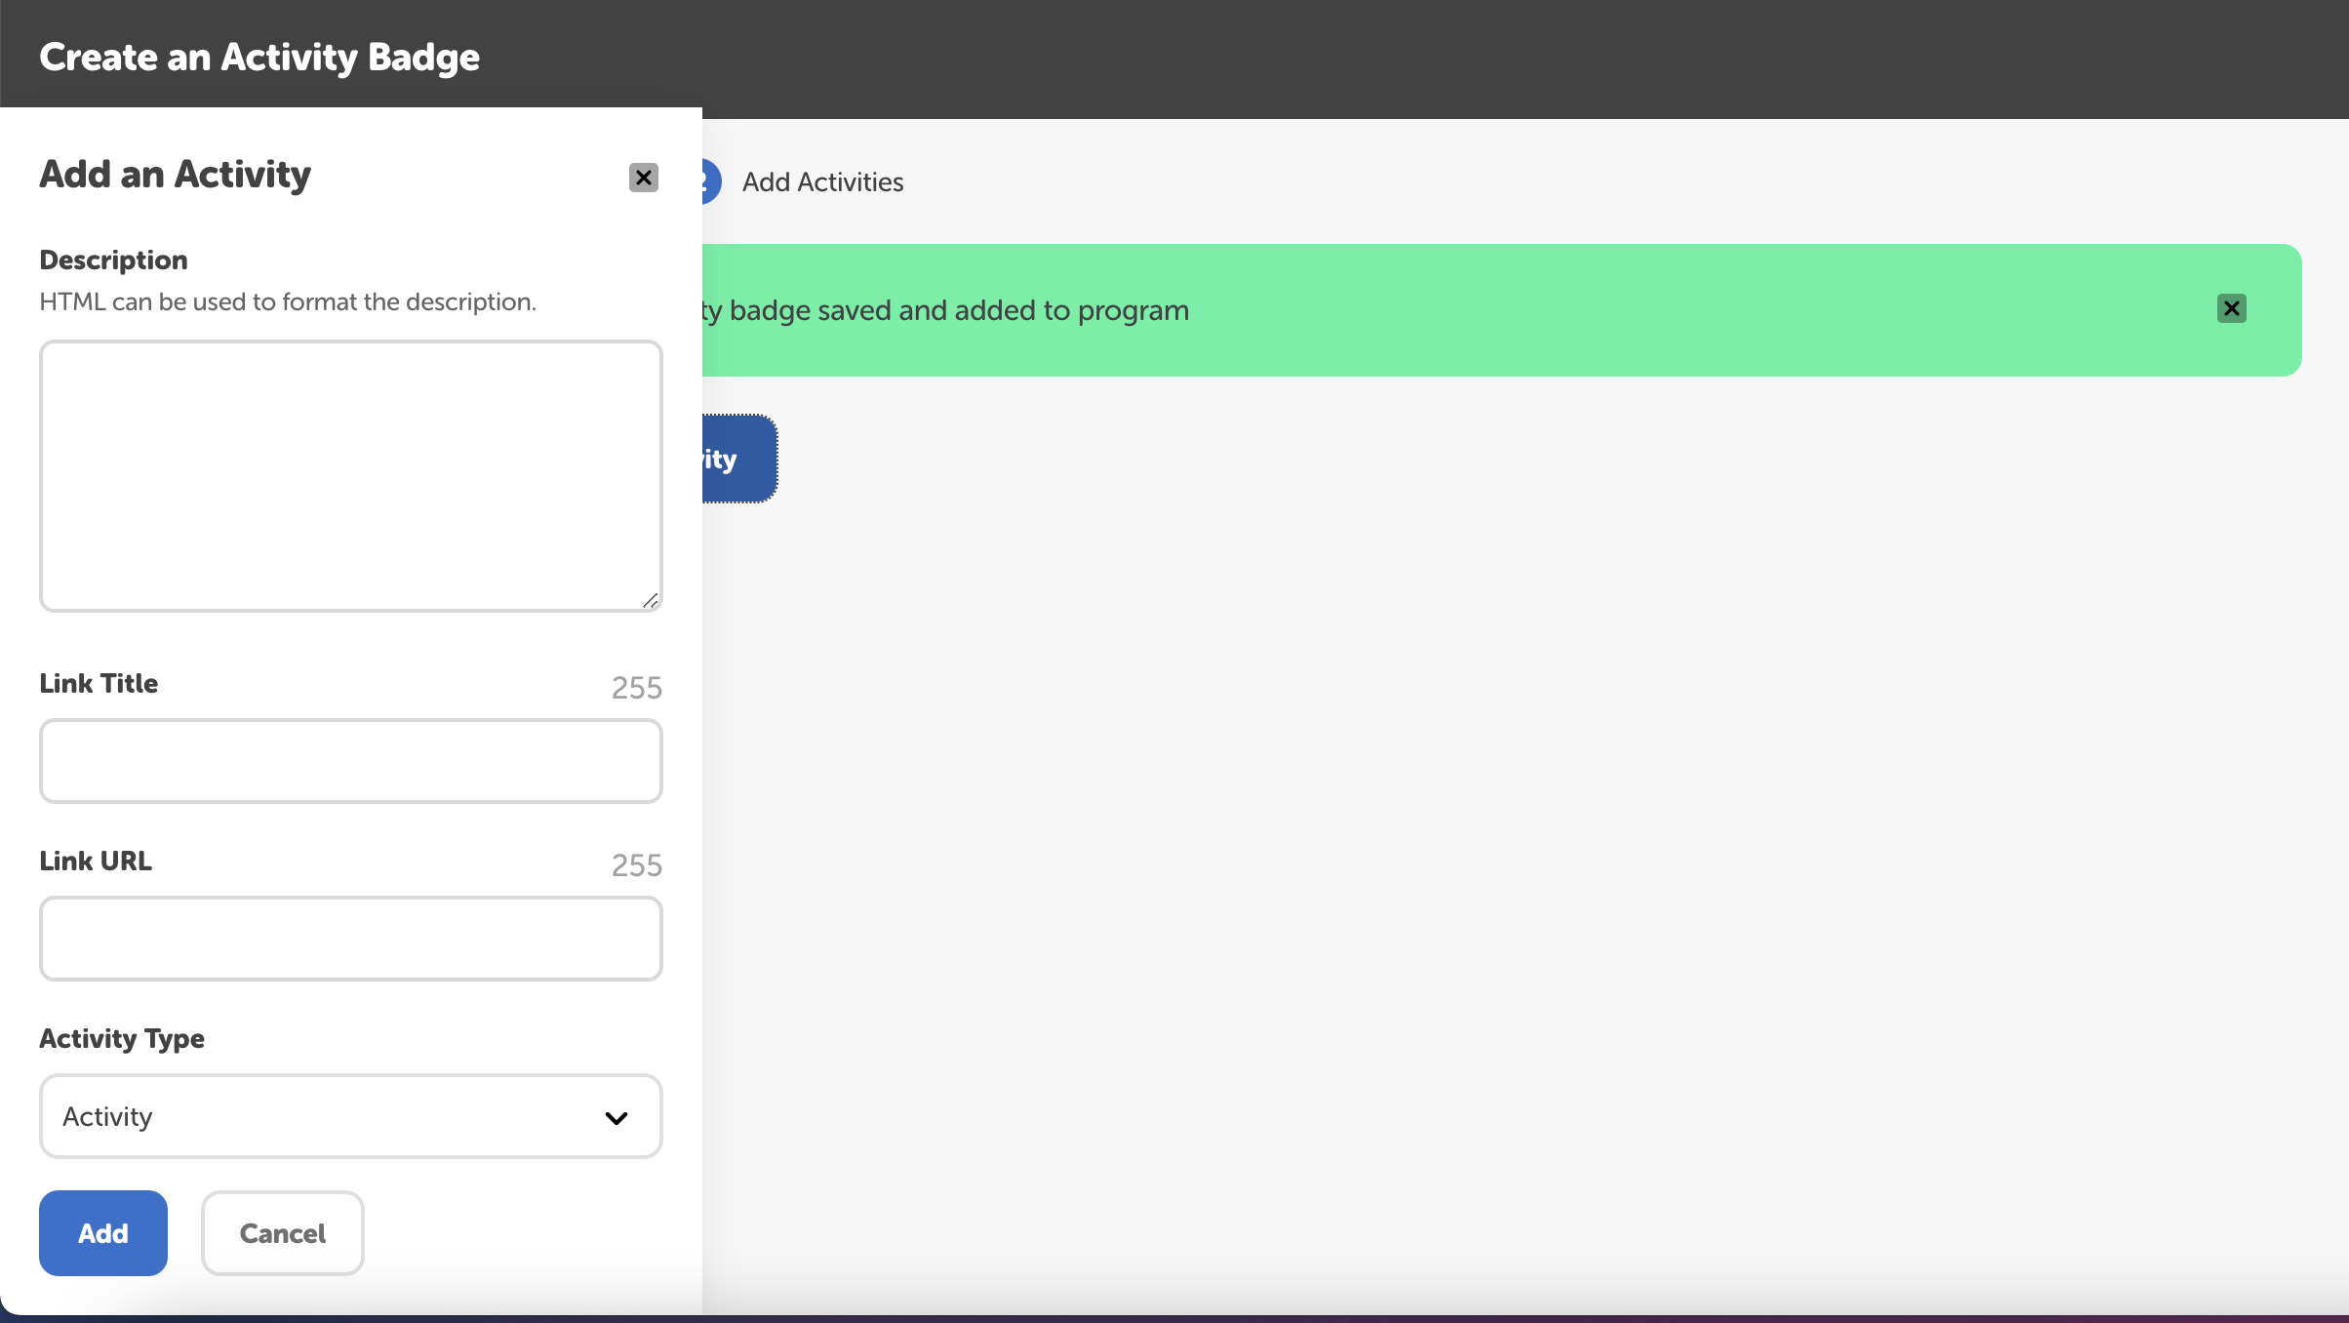Viewport: 2349px width, 1323px height.
Task: Open the Activity Type dropdown
Action: click(332, 1116)
